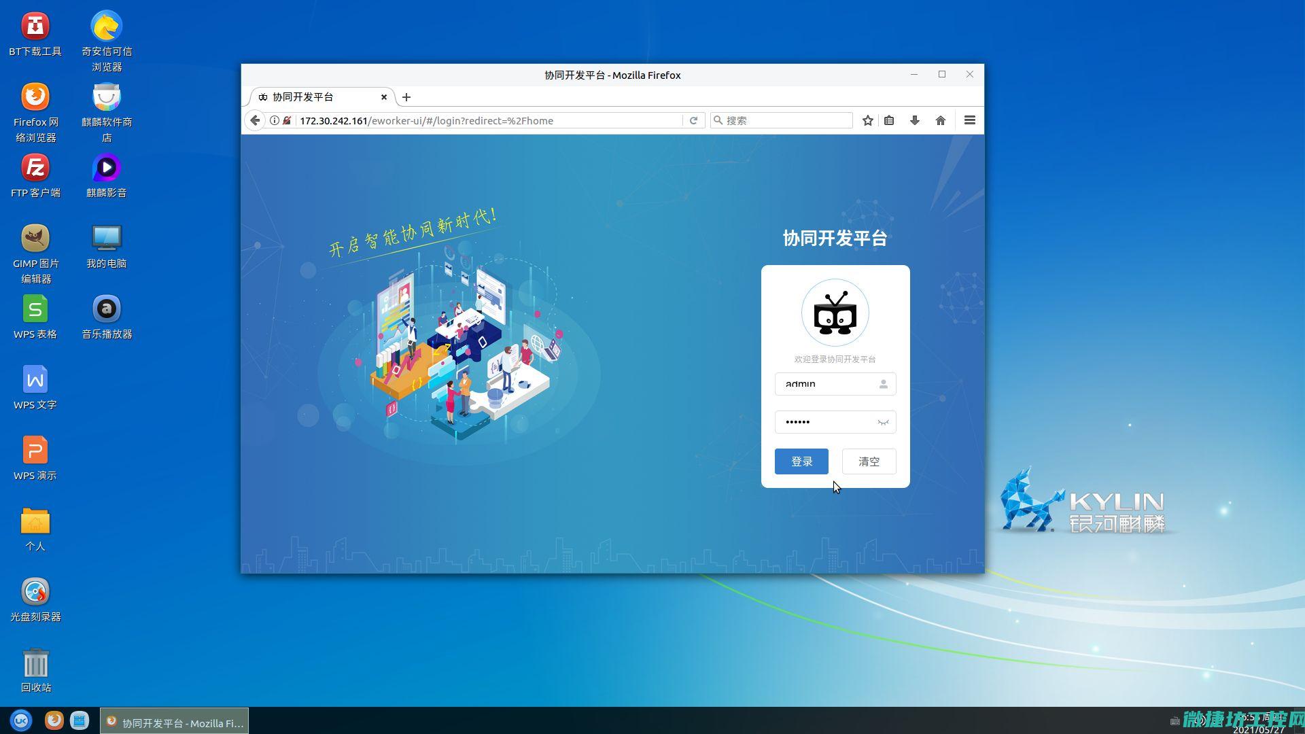This screenshot has width=1305, height=734.
Task: Focus the admin username field
Action: coord(835,384)
